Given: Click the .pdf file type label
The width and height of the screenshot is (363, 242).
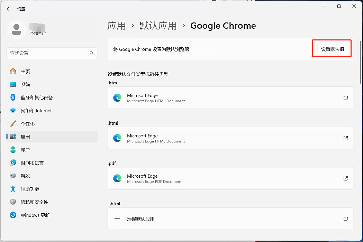Looking at the screenshot, I should click(112, 163).
